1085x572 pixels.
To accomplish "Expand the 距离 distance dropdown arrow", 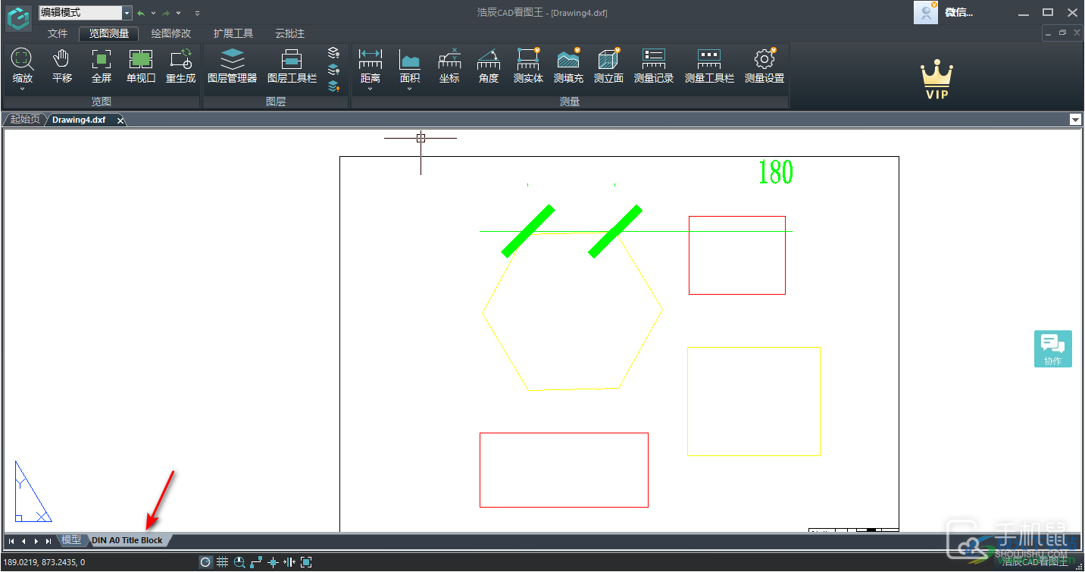I will 371,89.
